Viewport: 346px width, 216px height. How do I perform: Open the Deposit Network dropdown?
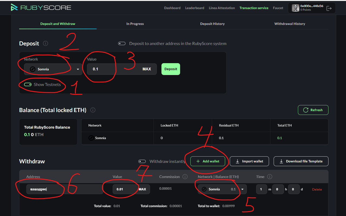pos(53,69)
